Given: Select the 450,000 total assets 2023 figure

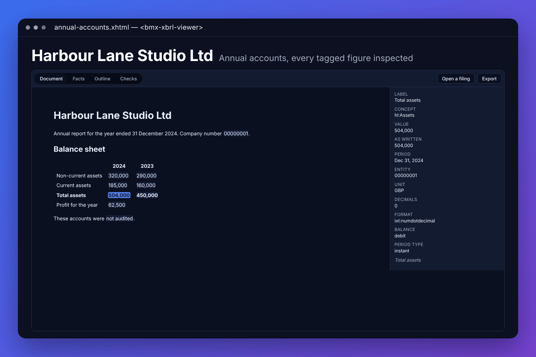Looking at the screenshot, I should 147,195.
